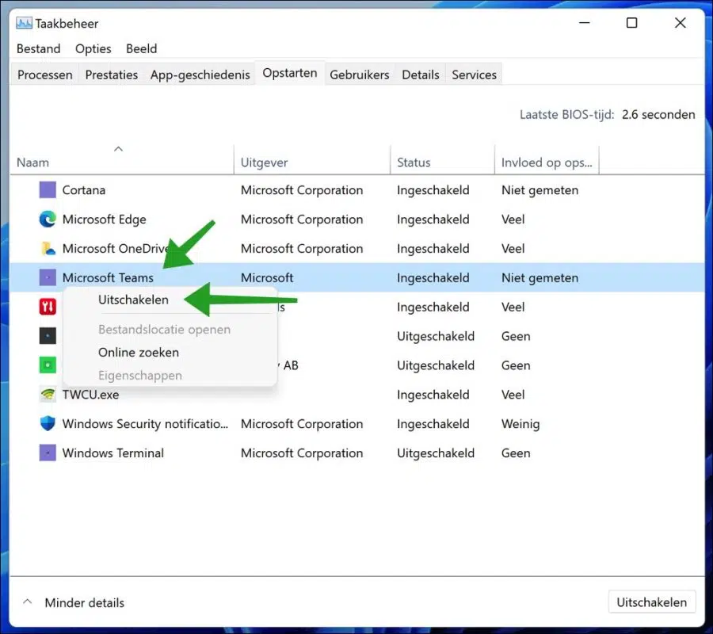Select the Microsoft Edge entry
This screenshot has height=634, width=713.
[104, 220]
